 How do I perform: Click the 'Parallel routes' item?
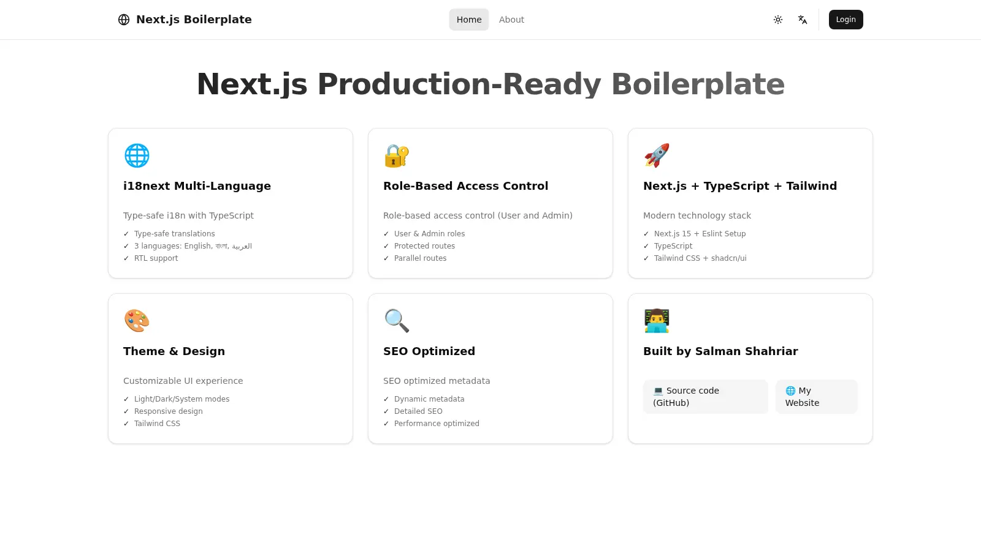click(x=421, y=258)
